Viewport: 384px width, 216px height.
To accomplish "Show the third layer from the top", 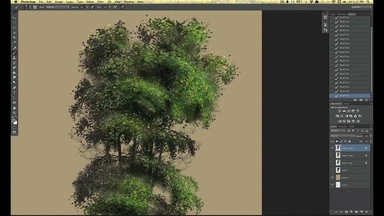I will point(332,163).
